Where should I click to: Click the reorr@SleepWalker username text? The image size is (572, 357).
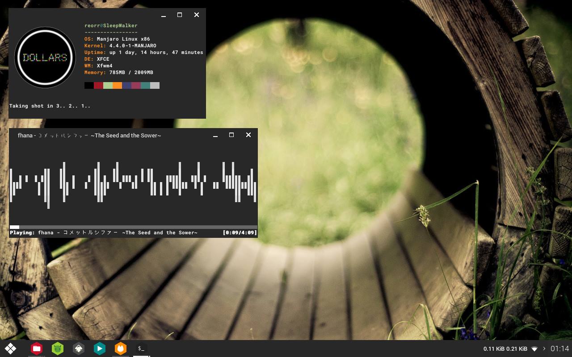111,26
